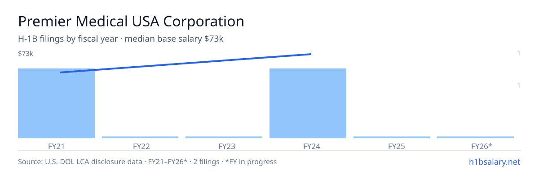Viewport: 539px width, 179px height.
Task: Click the blue median salary trend line
Action: [x=186, y=63]
